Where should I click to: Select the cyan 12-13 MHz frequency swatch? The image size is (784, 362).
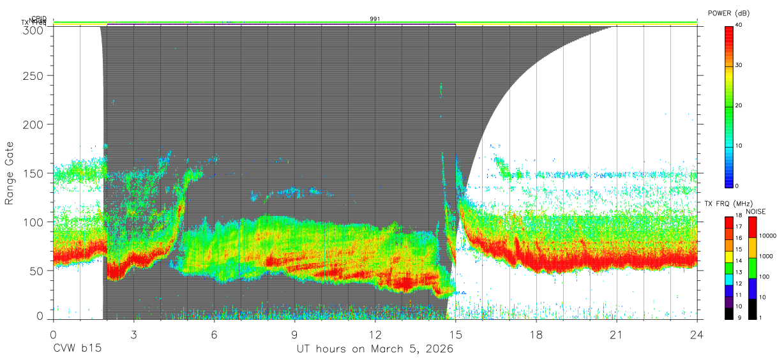tap(729, 278)
